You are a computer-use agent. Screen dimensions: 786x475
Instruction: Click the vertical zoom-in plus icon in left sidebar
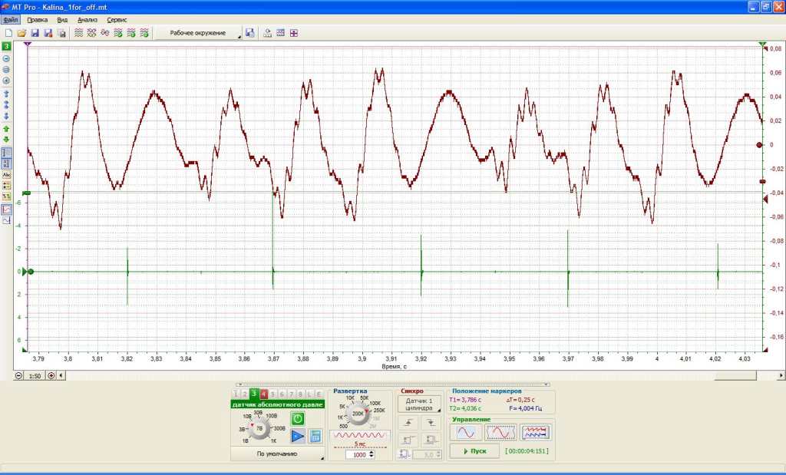pos(6,81)
